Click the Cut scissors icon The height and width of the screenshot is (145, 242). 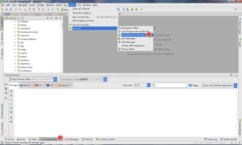click(x=25, y=9)
